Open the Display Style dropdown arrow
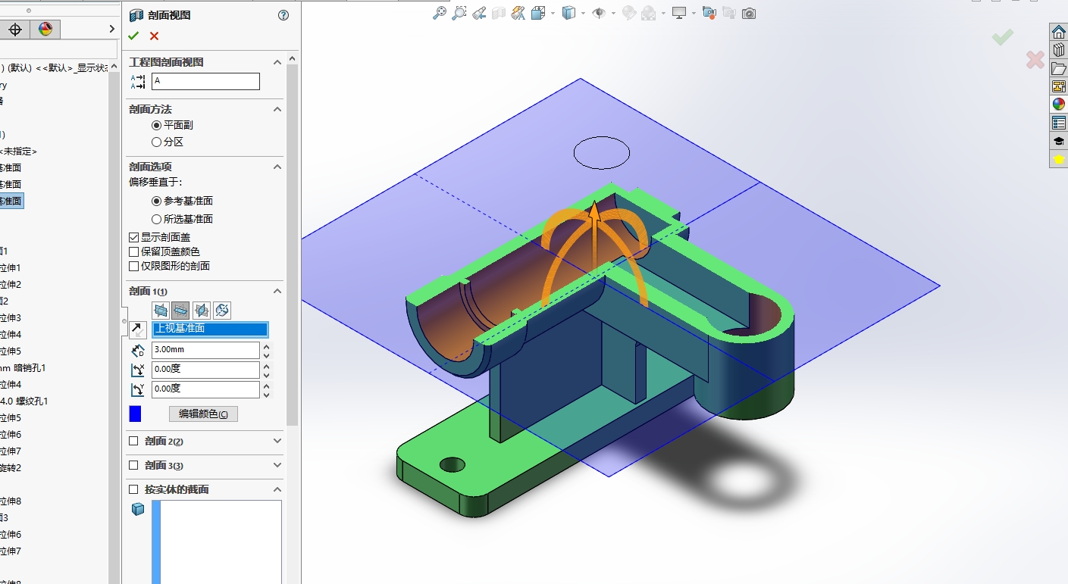The width and height of the screenshot is (1068, 584). (582, 13)
